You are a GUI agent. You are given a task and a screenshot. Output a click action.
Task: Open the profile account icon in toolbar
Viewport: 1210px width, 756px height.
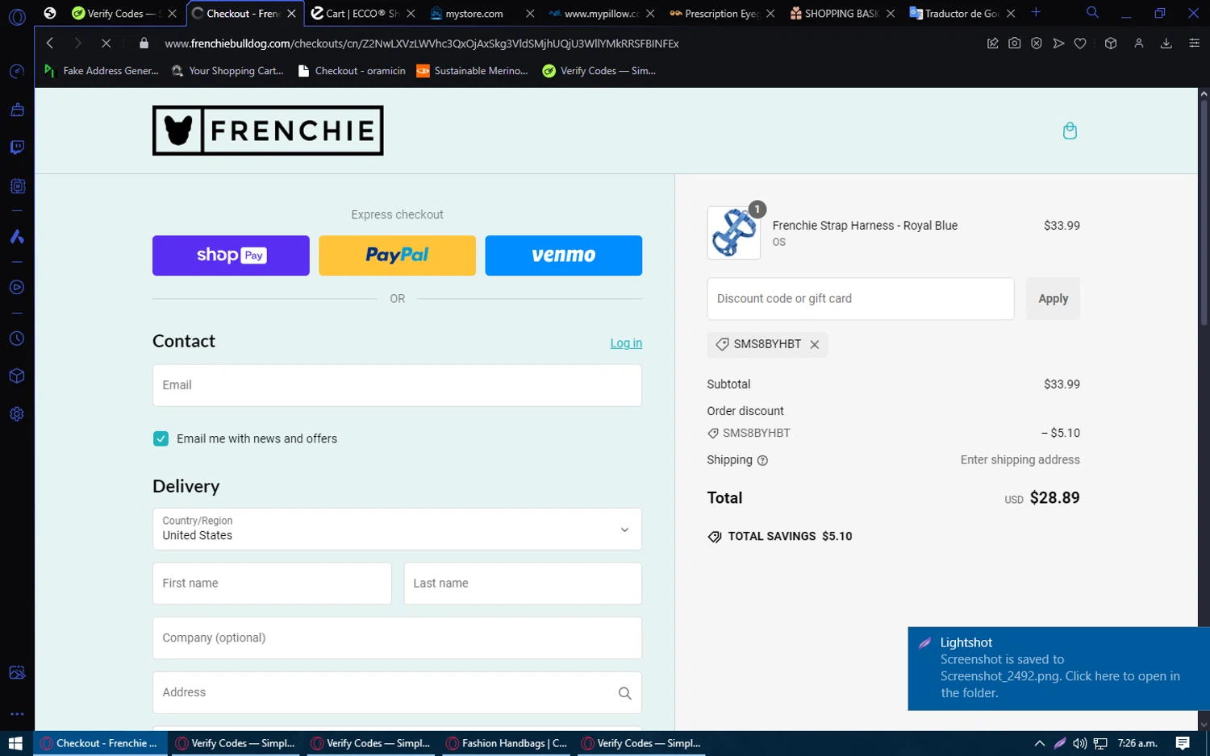(1139, 44)
